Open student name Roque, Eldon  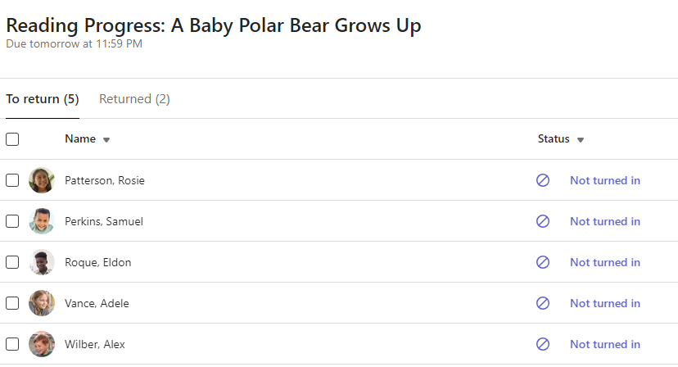(x=98, y=262)
